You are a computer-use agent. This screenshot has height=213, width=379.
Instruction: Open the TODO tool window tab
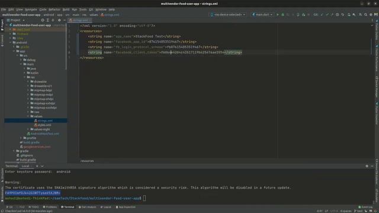pos(34,207)
